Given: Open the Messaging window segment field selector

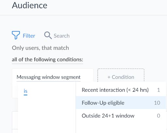Looking at the screenshot, I should coord(49,77).
